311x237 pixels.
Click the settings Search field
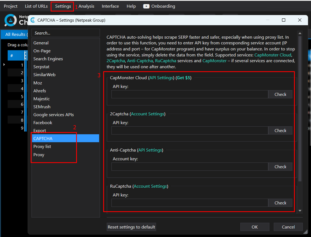[x=66, y=33]
